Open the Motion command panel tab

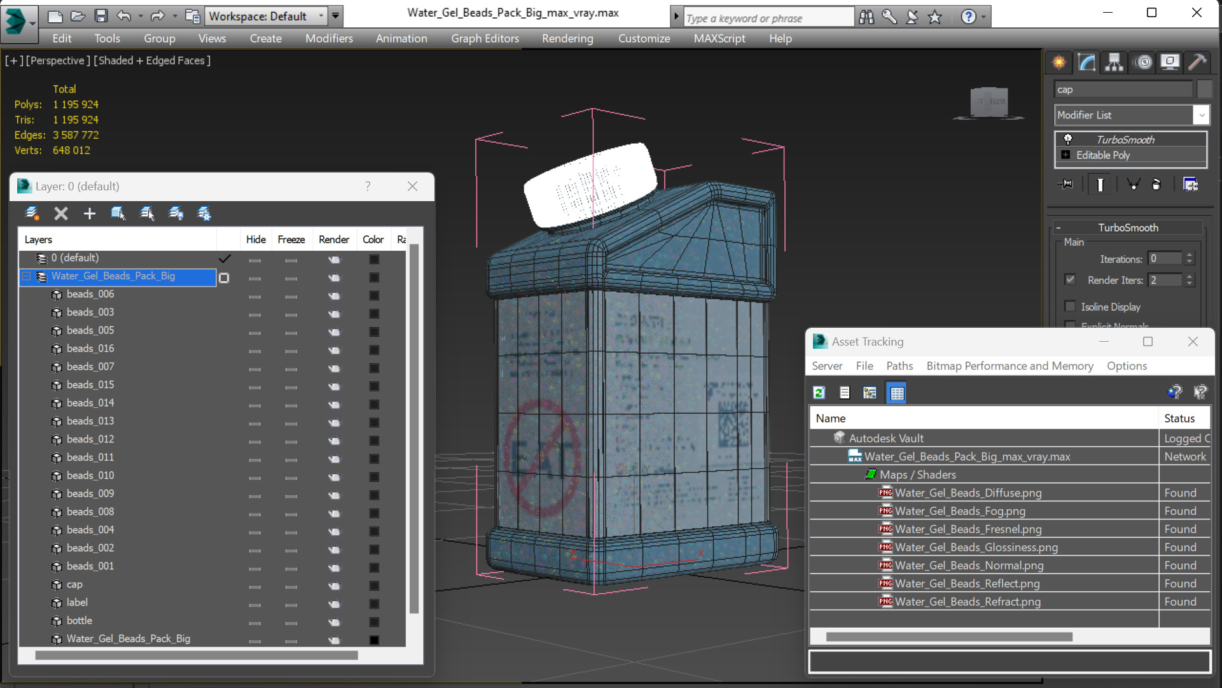pos(1143,62)
